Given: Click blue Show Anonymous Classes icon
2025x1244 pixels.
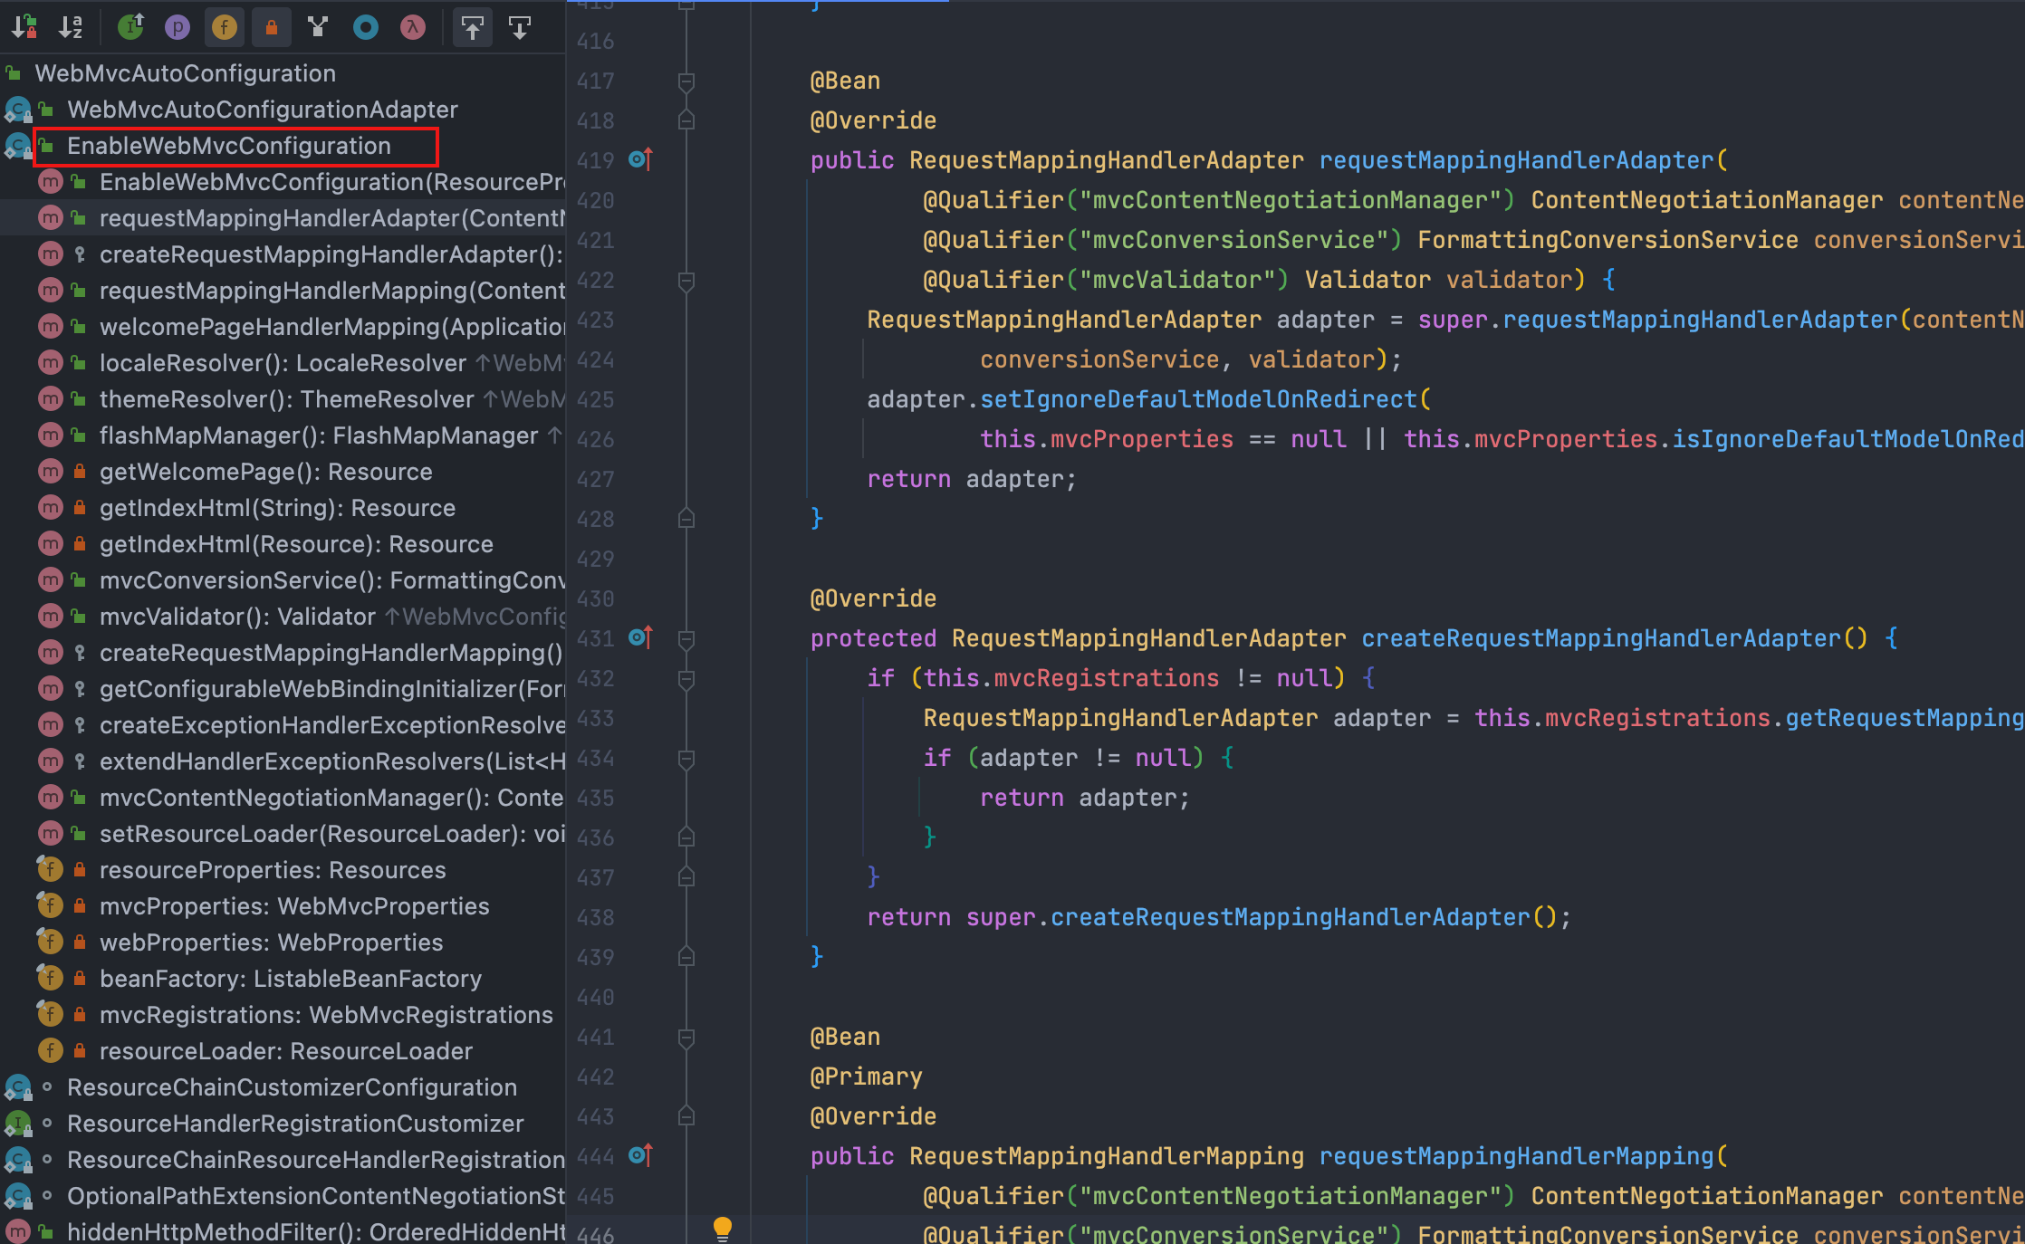Looking at the screenshot, I should click(x=366, y=27).
